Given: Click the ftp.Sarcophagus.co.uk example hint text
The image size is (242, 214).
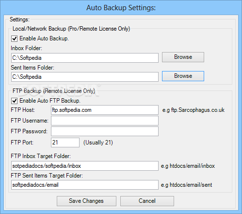Looking at the screenshot, I should [x=194, y=110].
